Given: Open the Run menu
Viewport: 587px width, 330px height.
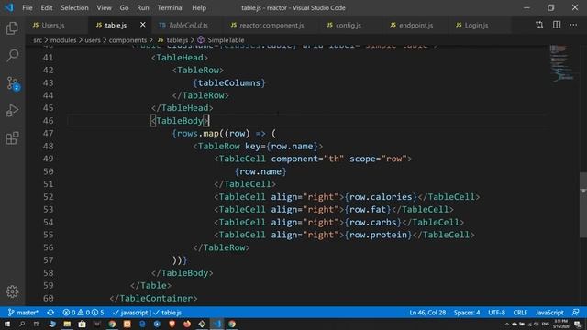Looking at the screenshot, I should tap(143, 7).
